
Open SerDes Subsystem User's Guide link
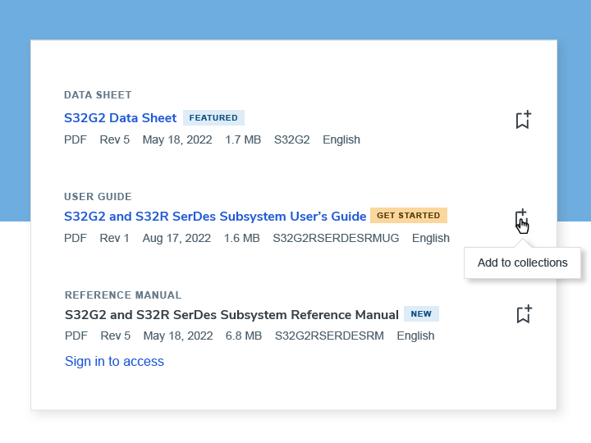[215, 217]
